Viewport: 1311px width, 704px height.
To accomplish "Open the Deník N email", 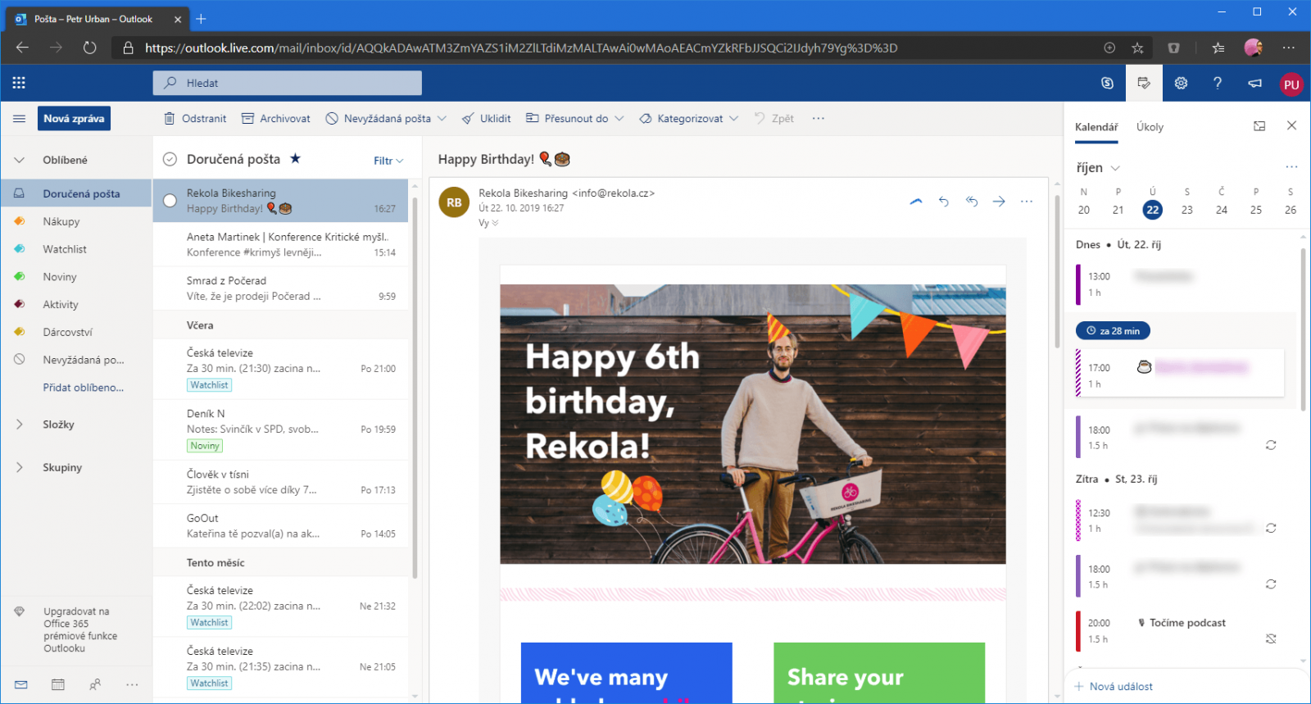I will (x=281, y=429).
